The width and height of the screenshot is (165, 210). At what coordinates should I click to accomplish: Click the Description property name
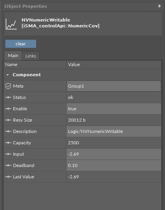(x=25, y=131)
